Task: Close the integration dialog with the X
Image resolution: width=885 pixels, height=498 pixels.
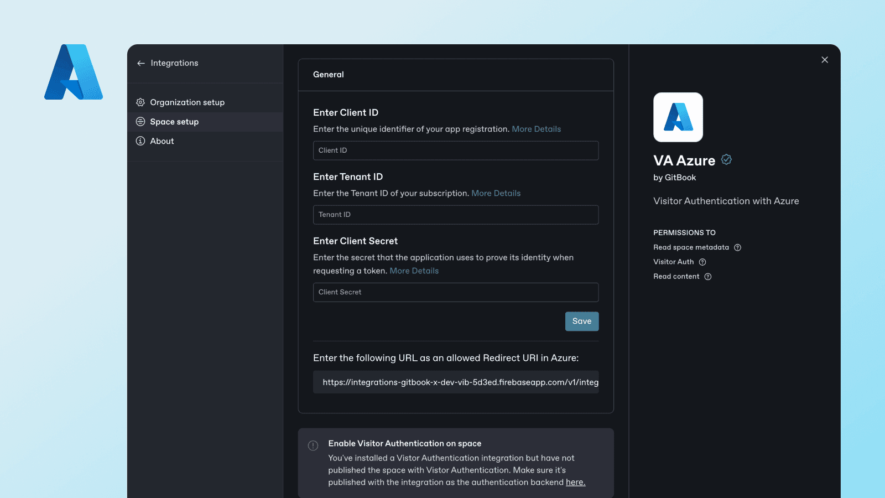Action: (825, 60)
